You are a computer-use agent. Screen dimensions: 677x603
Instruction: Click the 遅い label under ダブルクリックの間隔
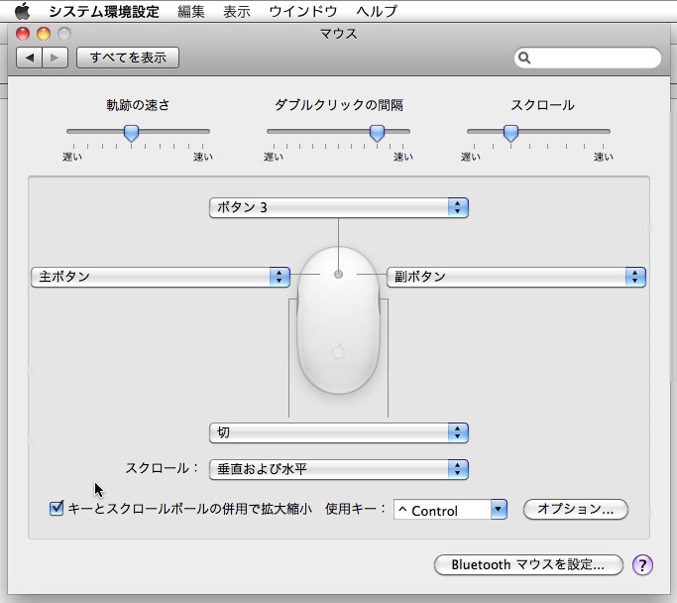point(274,157)
